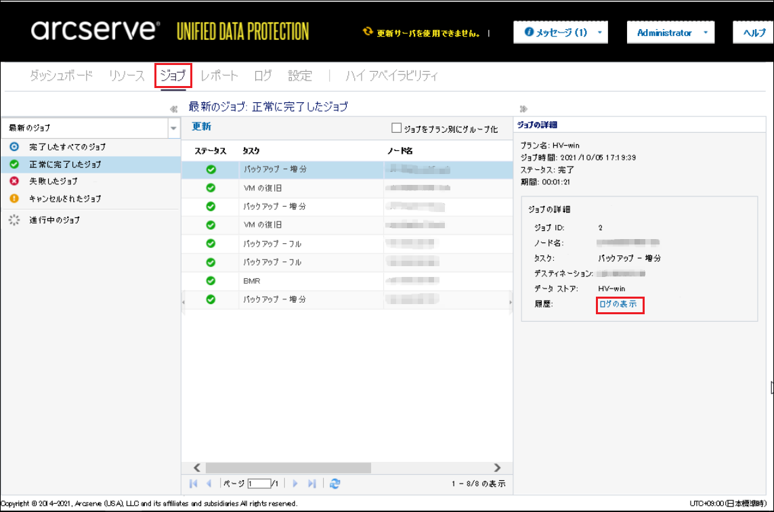This screenshot has width=774, height=512.
Task: Switch to the ジョブ tab
Action: tap(173, 76)
